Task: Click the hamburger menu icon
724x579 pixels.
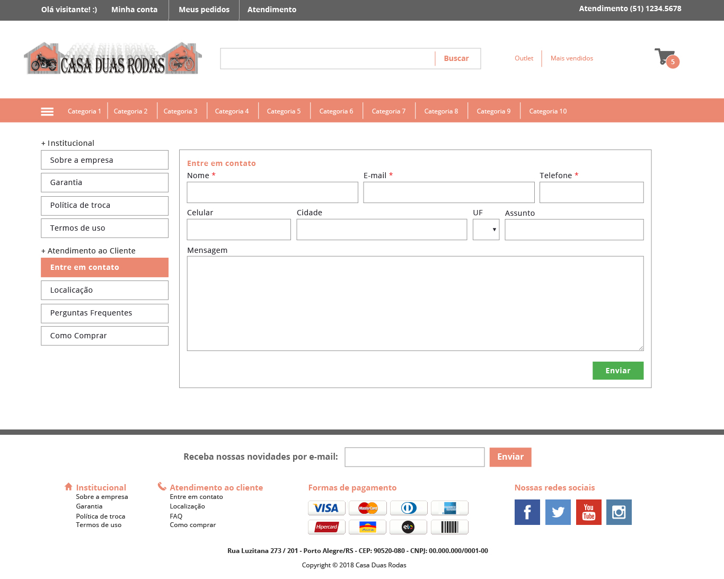Action: point(47,111)
